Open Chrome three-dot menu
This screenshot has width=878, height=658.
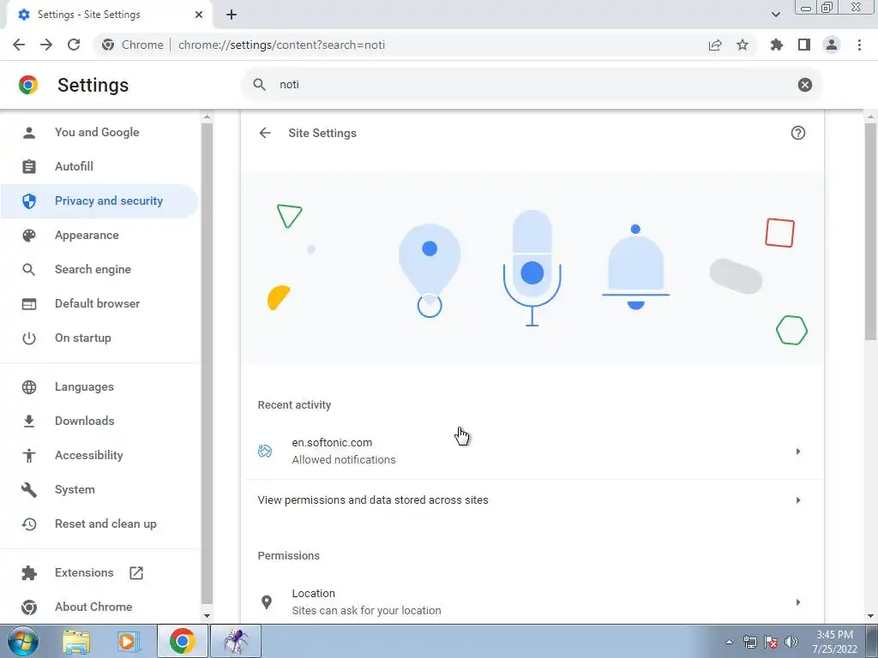859,45
